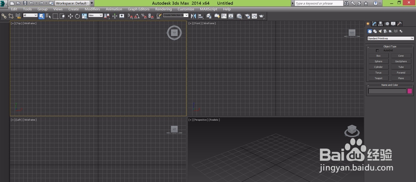The width and height of the screenshot is (416, 182).
Task: Click the Pyramid primitive button
Action: (x=401, y=73)
